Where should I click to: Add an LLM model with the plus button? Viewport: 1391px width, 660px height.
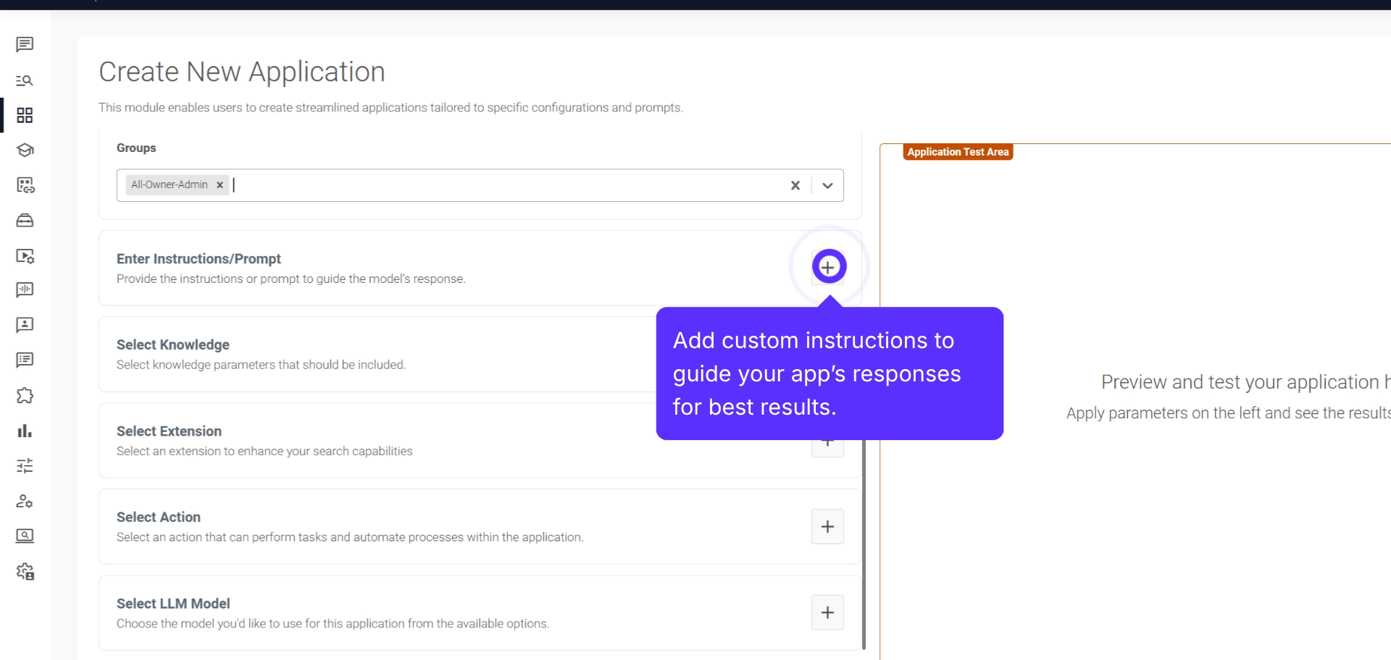tap(827, 612)
